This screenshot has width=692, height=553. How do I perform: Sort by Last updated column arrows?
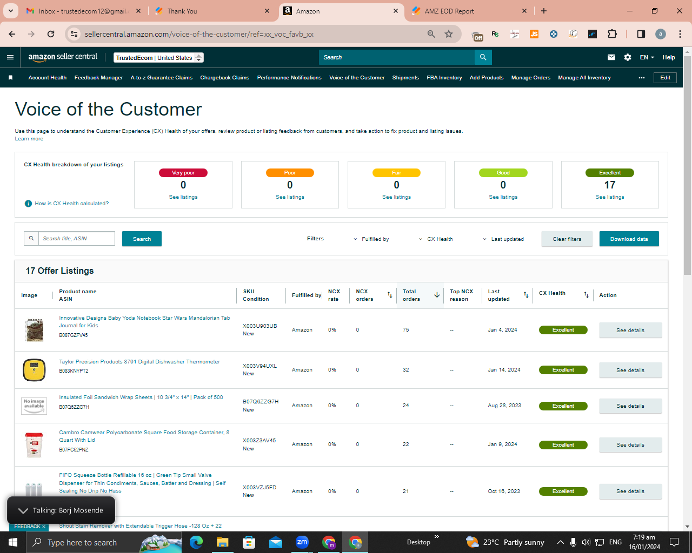tap(526, 295)
